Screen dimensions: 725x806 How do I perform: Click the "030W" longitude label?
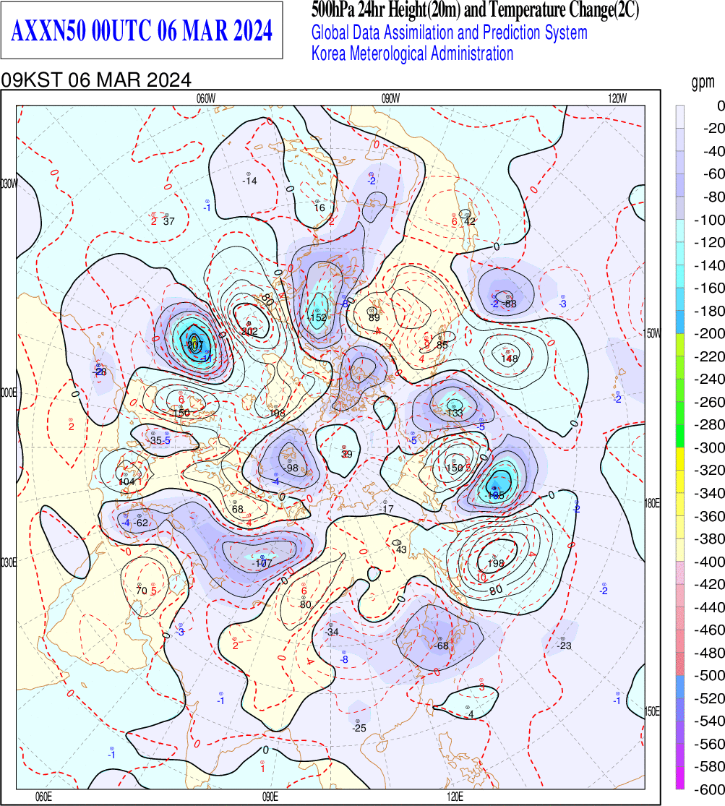tap(9, 184)
